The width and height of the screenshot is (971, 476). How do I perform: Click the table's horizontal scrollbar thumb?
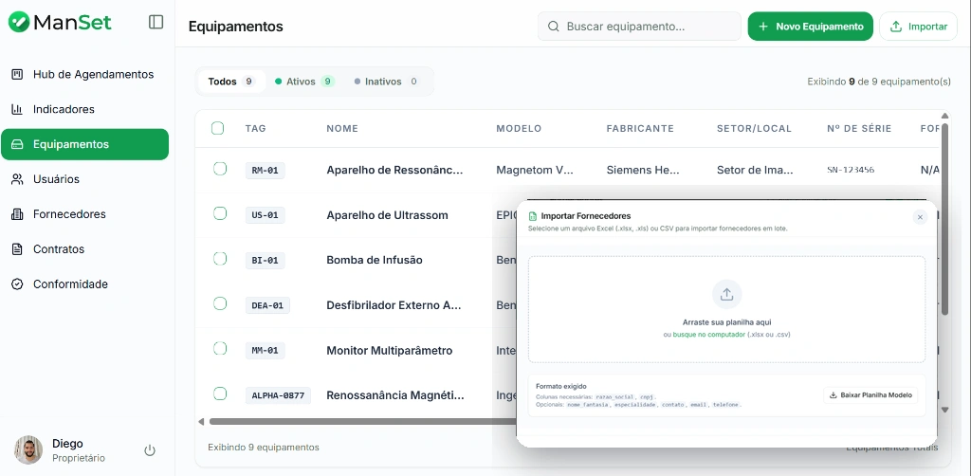363,422
